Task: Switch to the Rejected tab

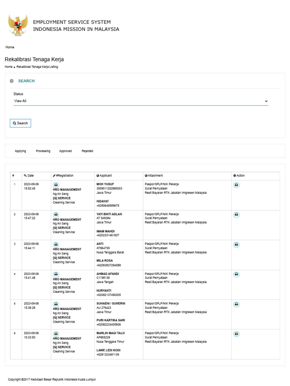Action: (x=87, y=151)
